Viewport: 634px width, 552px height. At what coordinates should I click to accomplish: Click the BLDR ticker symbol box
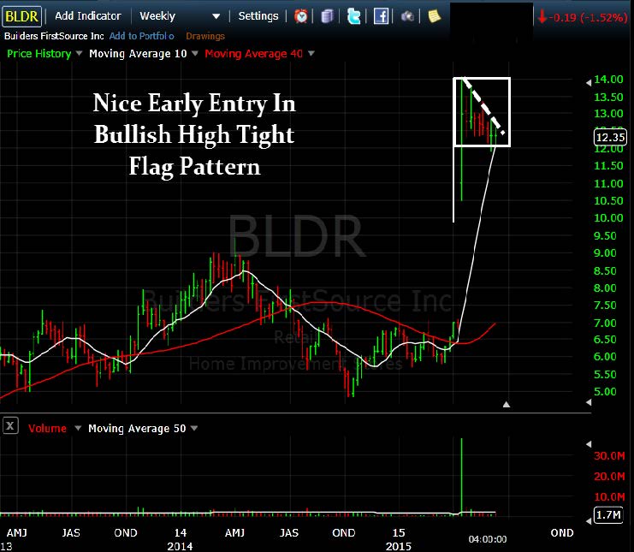click(22, 16)
